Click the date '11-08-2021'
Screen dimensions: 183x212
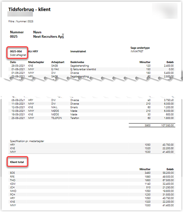tap(18, 104)
